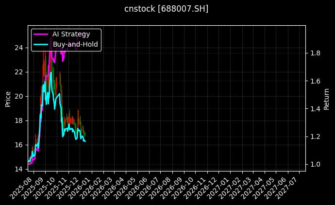
Task: Click the cyan line swatch in legend
Action: tap(41, 44)
